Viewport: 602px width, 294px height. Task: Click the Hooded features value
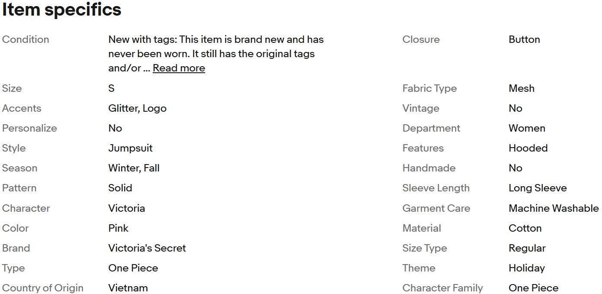tap(528, 148)
